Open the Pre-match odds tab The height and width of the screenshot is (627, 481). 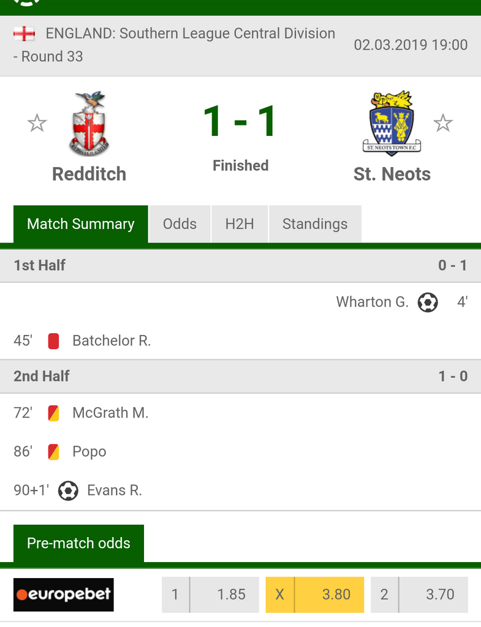[x=79, y=543]
